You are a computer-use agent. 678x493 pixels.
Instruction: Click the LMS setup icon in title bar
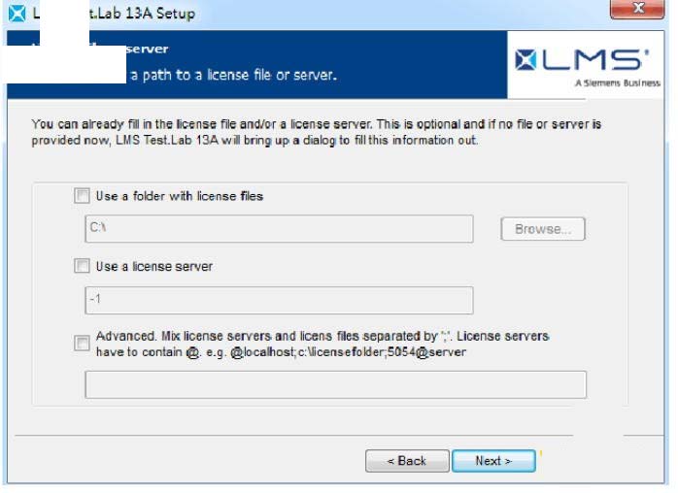pyautogui.click(x=17, y=13)
